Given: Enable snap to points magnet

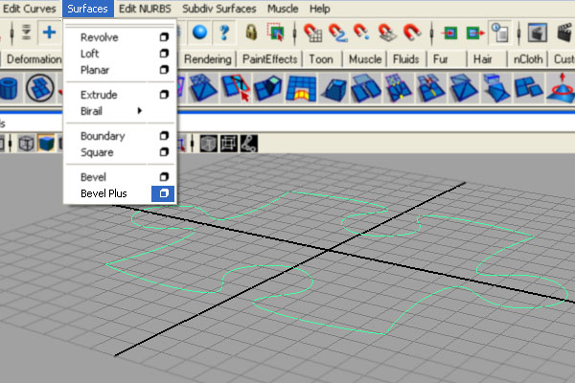Looking at the screenshot, I should click(361, 32).
